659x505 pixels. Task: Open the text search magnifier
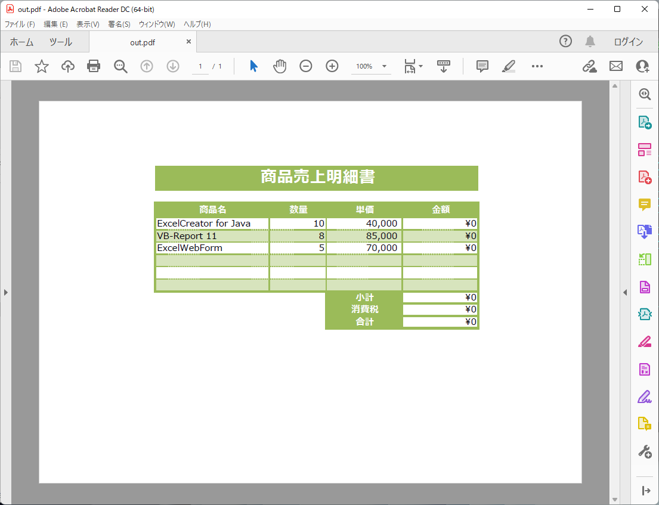coord(120,66)
